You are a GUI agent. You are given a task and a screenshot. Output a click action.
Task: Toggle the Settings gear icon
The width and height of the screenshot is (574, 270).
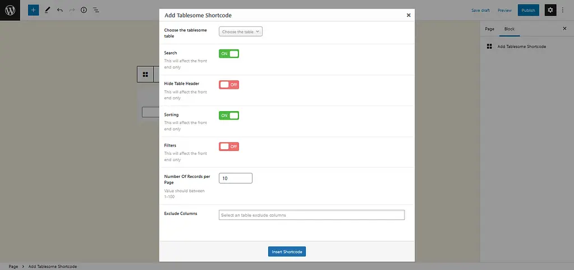[550, 10]
